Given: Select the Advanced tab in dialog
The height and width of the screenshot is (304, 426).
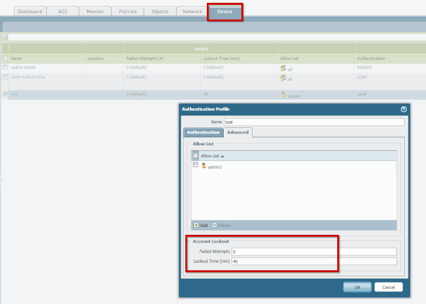Looking at the screenshot, I should [238, 132].
